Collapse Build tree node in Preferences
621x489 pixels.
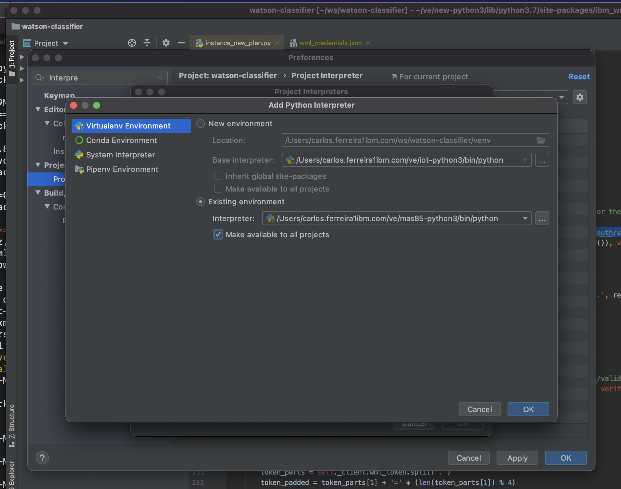pos(38,193)
